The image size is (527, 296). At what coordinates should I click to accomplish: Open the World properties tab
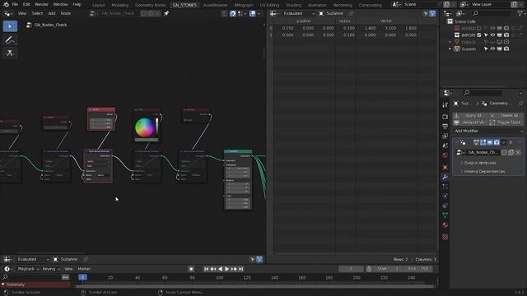(445, 155)
